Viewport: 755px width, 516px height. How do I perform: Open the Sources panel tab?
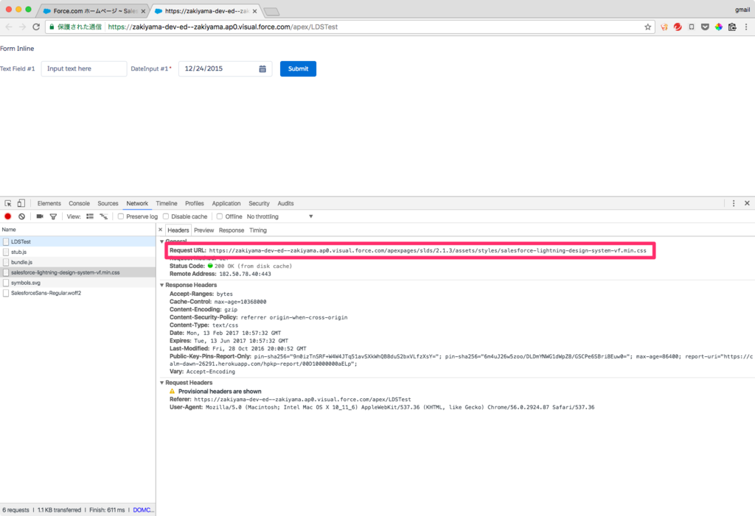[108, 203]
